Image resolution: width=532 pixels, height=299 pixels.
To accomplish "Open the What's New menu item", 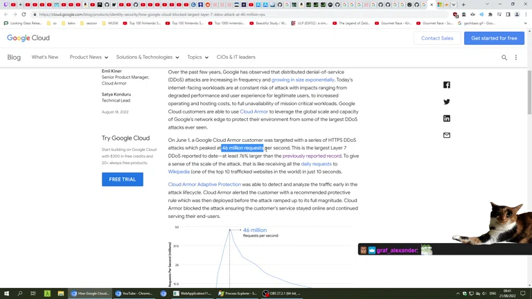I will 45,57.
